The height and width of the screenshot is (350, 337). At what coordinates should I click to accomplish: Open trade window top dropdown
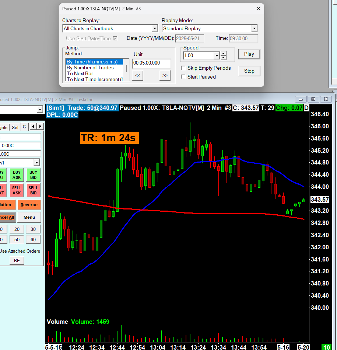point(40,110)
